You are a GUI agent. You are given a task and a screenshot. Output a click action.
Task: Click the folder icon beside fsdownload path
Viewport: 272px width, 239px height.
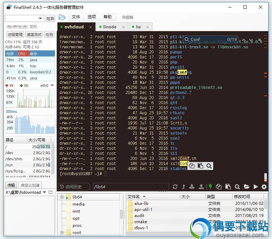coord(51,192)
